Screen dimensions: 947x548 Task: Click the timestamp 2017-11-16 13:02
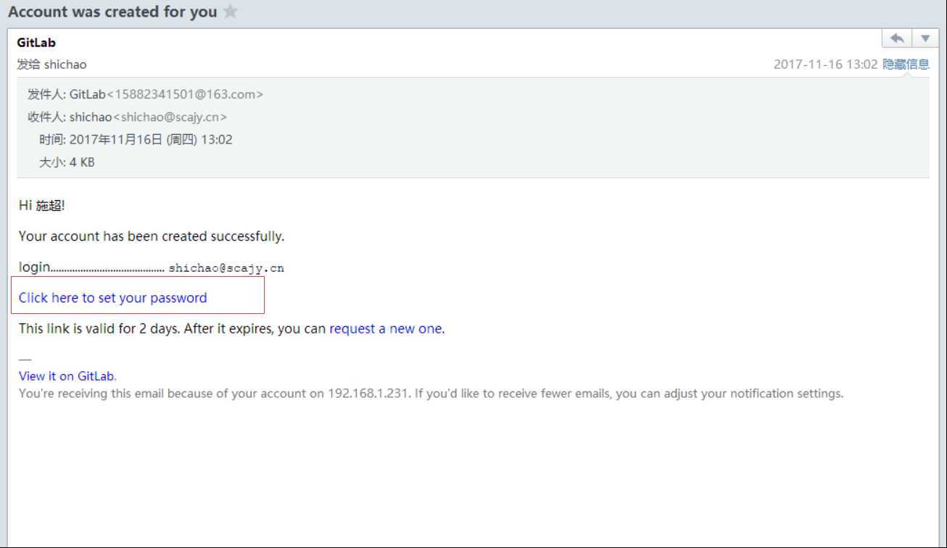coord(826,64)
